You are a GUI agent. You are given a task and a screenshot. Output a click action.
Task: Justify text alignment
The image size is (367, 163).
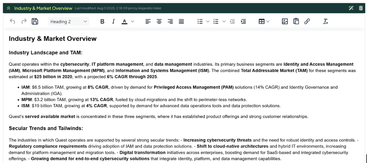[181, 22]
